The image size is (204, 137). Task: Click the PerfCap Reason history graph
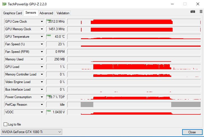(x=134, y=105)
